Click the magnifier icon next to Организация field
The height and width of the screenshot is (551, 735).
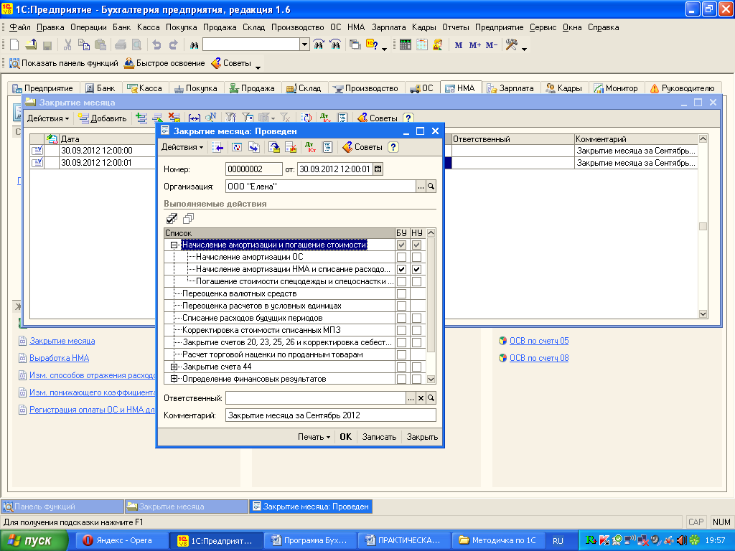[431, 187]
